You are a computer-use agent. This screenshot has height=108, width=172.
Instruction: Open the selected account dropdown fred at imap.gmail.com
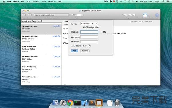point(51,15)
